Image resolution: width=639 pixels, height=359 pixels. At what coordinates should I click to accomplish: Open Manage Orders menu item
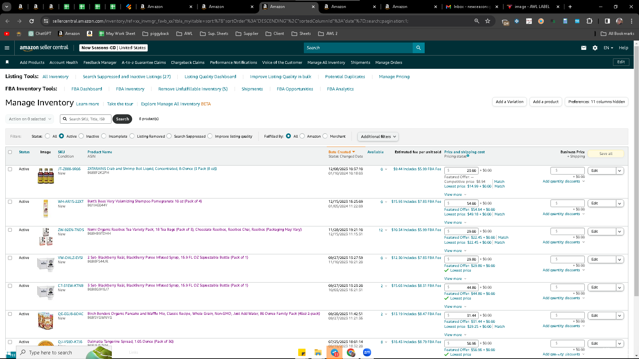tap(389, 62)
